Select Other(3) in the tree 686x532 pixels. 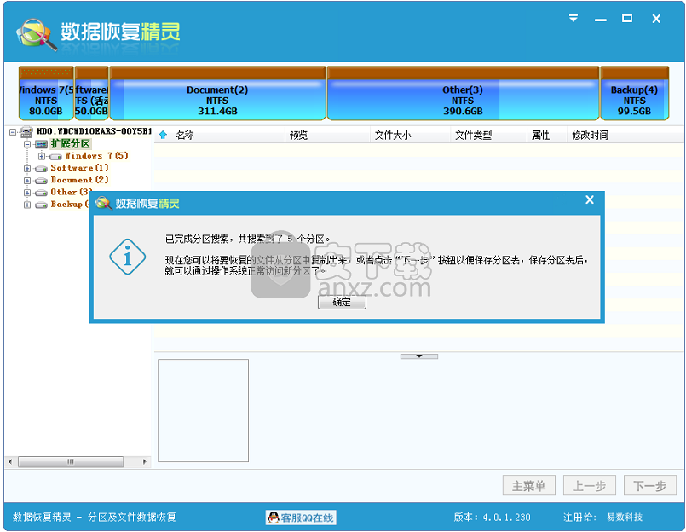72,192
